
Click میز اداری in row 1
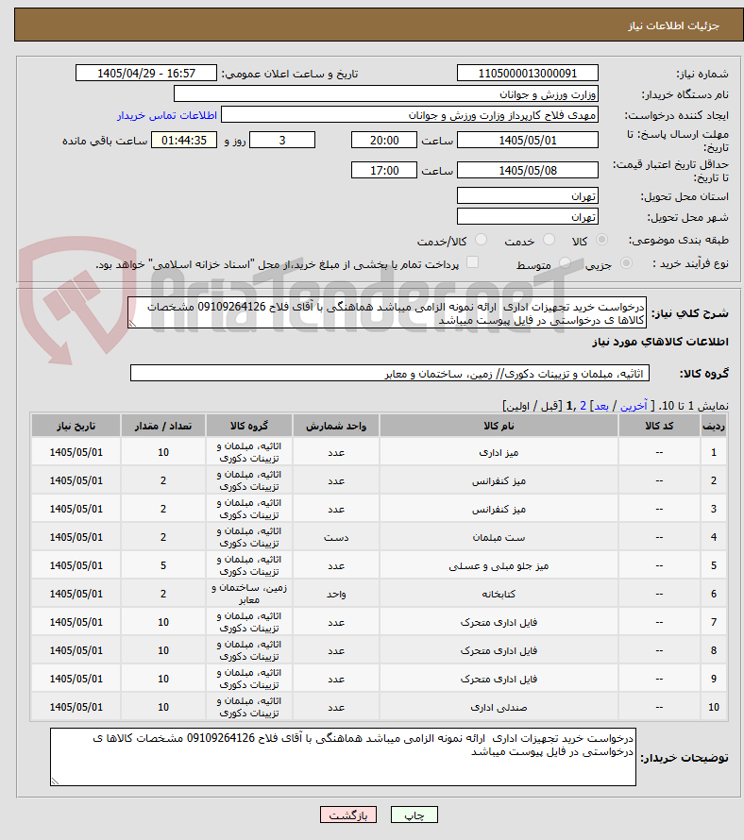pos(499,453)
